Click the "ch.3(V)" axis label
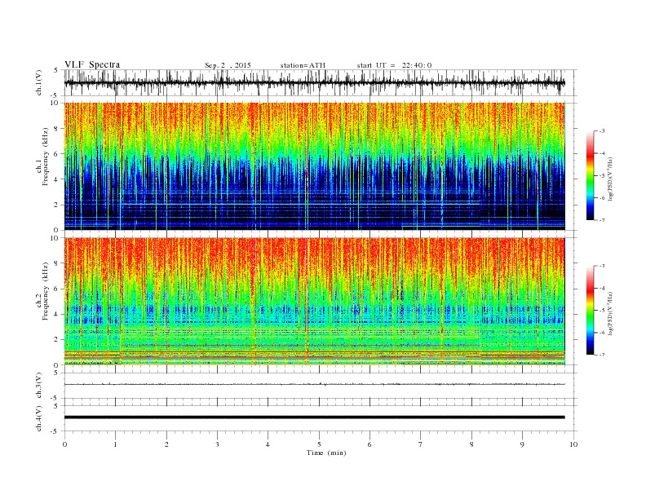The image size is (646, 499). 39,386
